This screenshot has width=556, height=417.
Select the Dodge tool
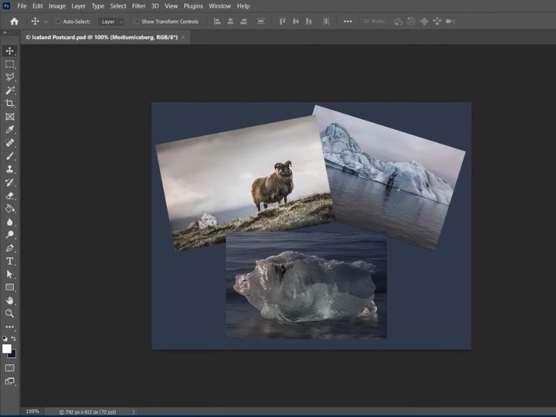(x=10, y=234)
